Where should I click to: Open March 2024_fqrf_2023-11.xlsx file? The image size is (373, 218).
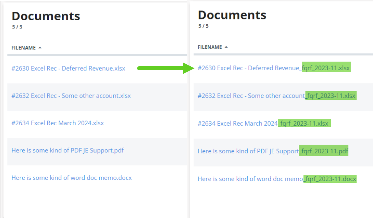(263, 123)
